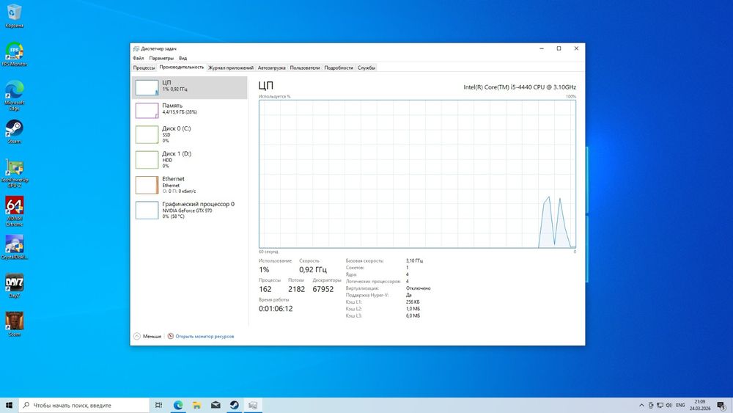Select Ethernet performance entry
This screenshot has height=413, width=733.
click(x=189, y=185)
